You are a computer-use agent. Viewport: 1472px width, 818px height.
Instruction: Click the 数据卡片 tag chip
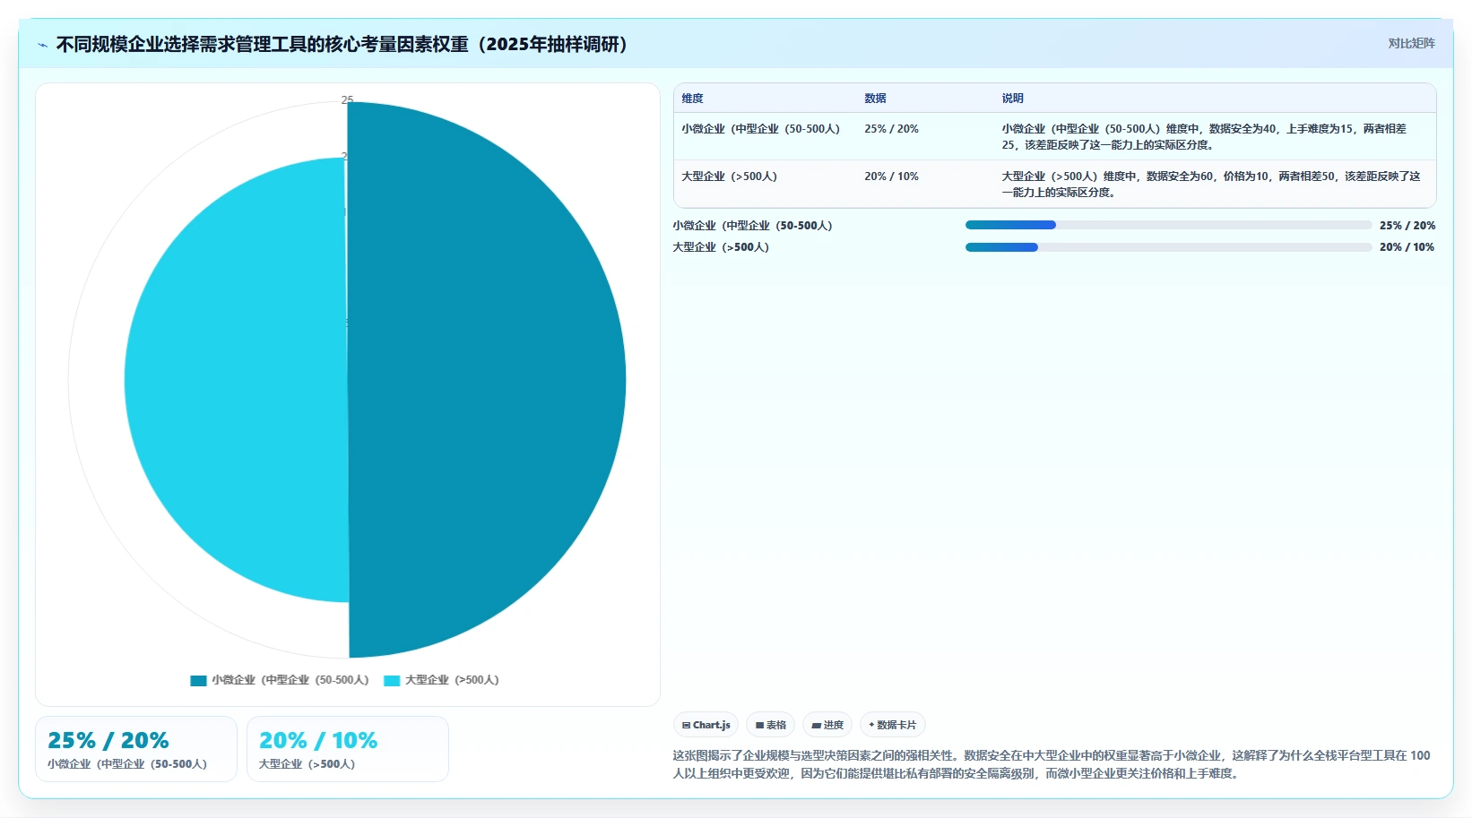[x=892, y=725]
